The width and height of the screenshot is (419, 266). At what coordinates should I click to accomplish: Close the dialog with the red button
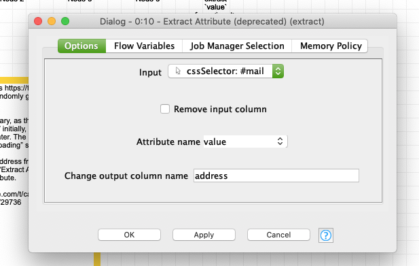38,21
